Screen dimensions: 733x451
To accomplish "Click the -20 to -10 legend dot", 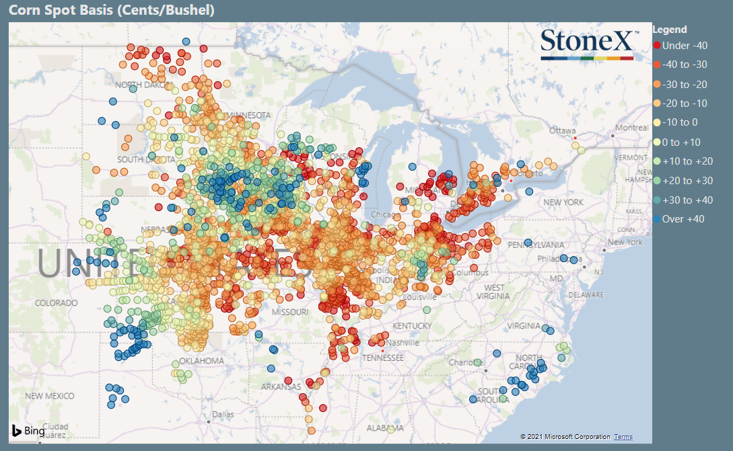I will (657, 104).
